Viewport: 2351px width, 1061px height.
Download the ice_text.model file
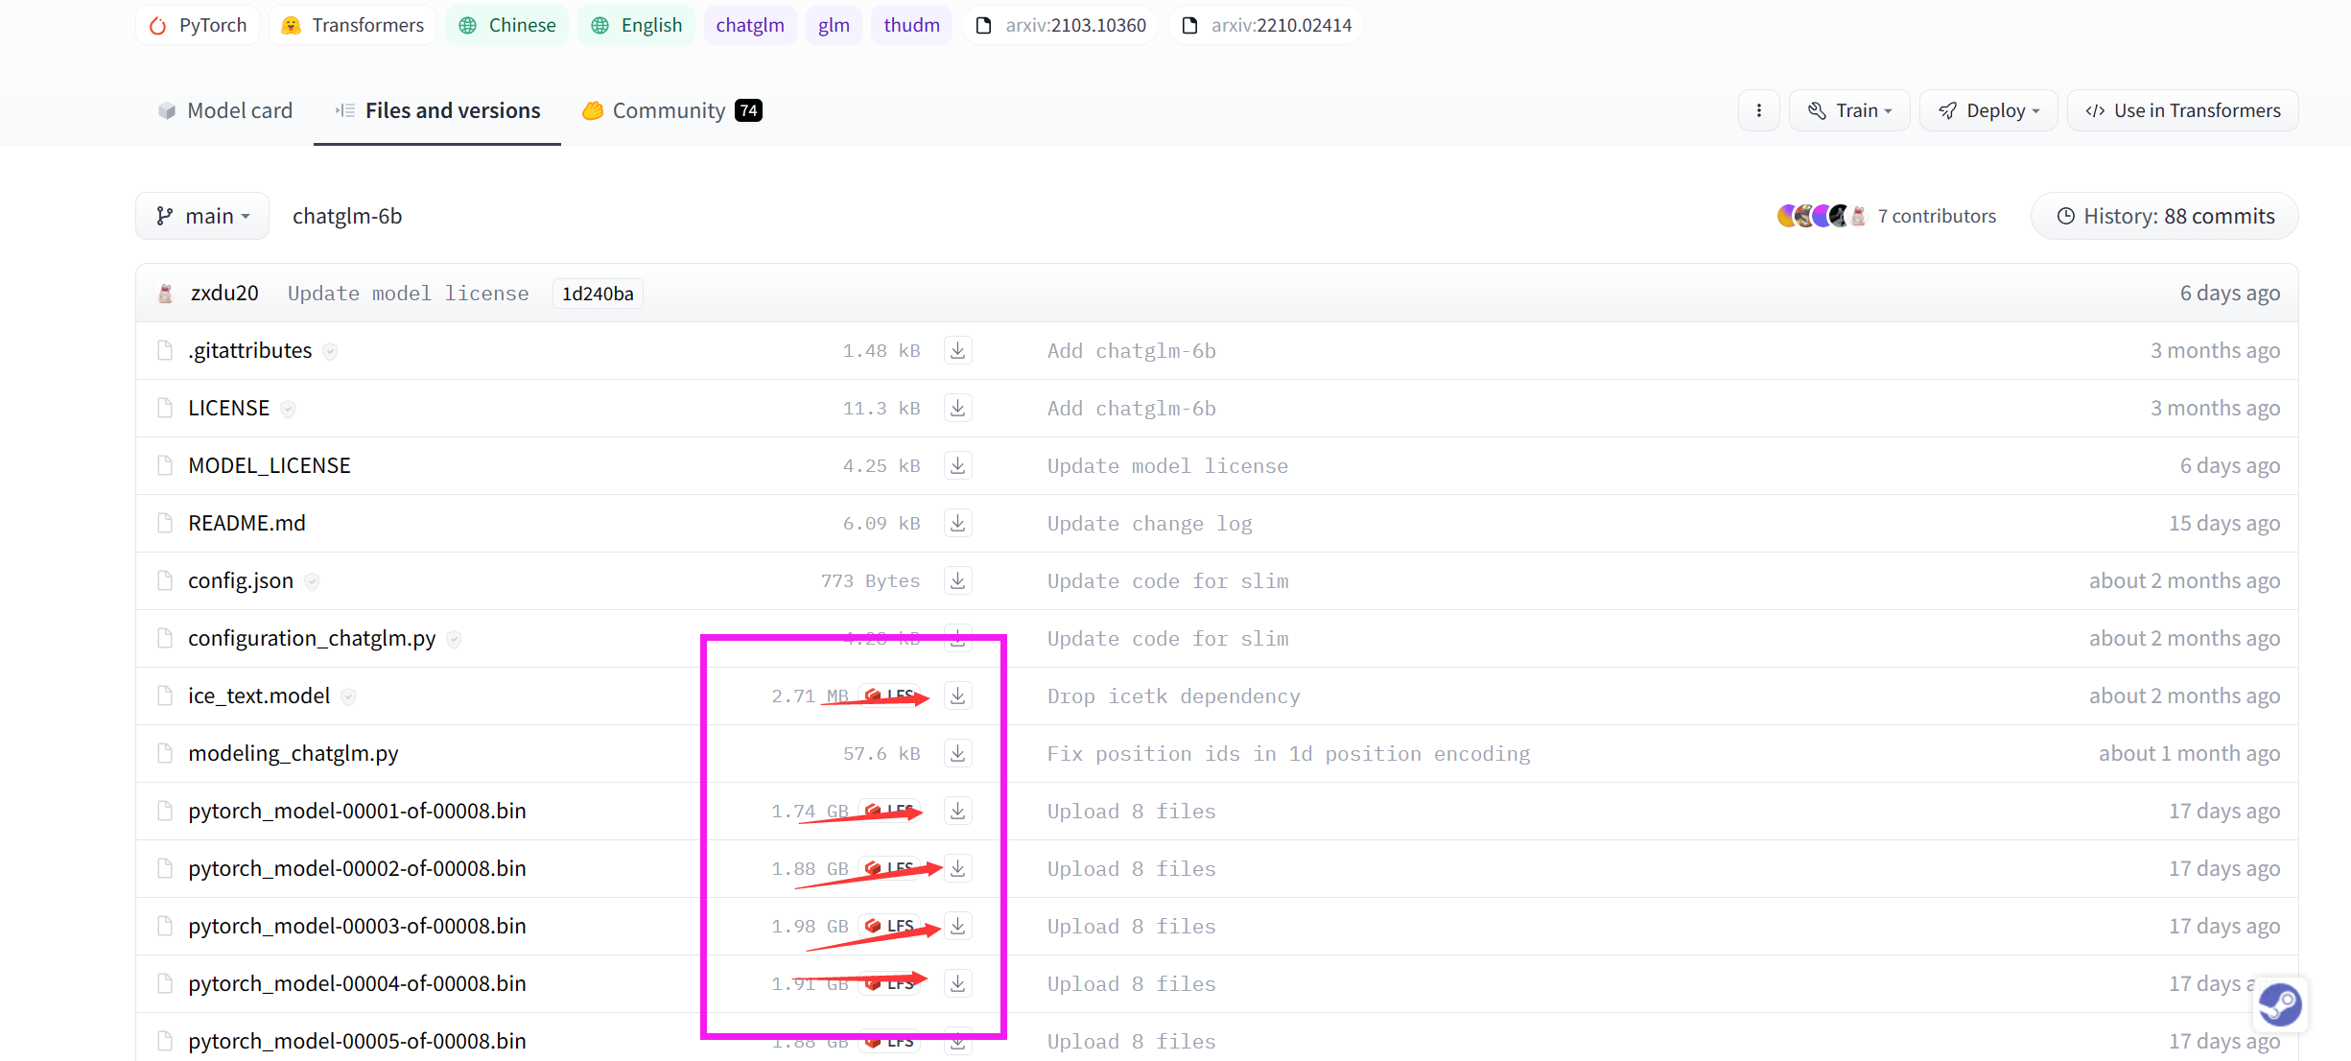tap(957, 696)
